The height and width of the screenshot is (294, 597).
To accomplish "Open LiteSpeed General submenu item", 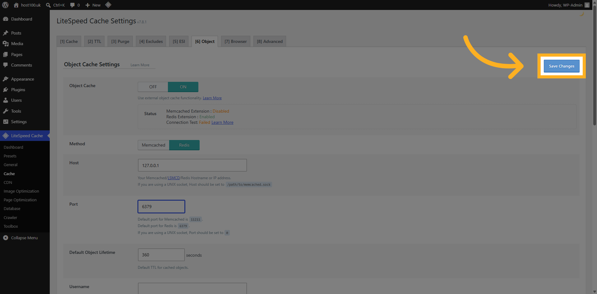I will (x=11, y=165).
